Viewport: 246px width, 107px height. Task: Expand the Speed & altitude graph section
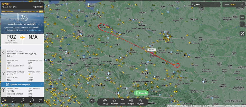22,84
